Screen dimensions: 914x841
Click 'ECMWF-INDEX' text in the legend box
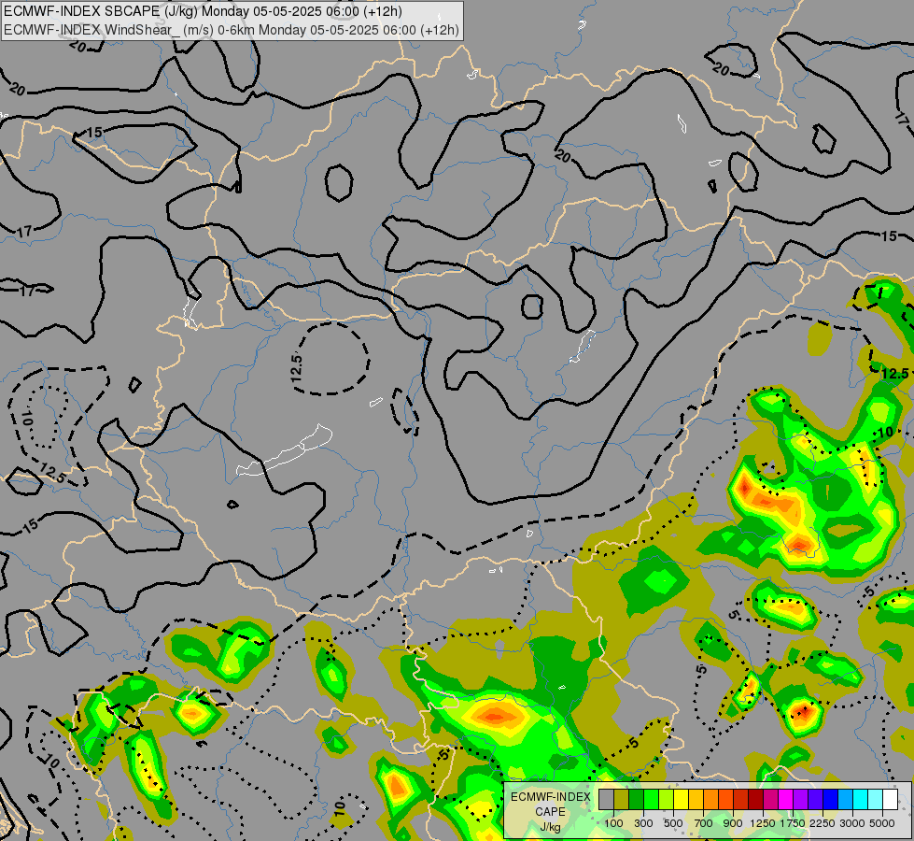pyautogui.click(x=550, y=797)
